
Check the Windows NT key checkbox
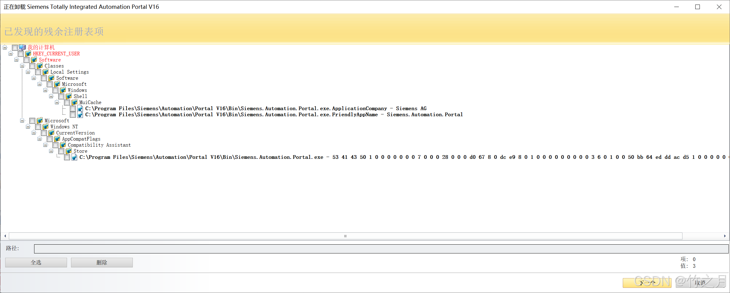[38, 127]
